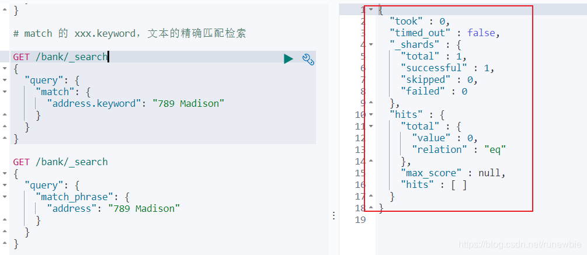Click the "timed_out" : false response line

click(445, 33)
